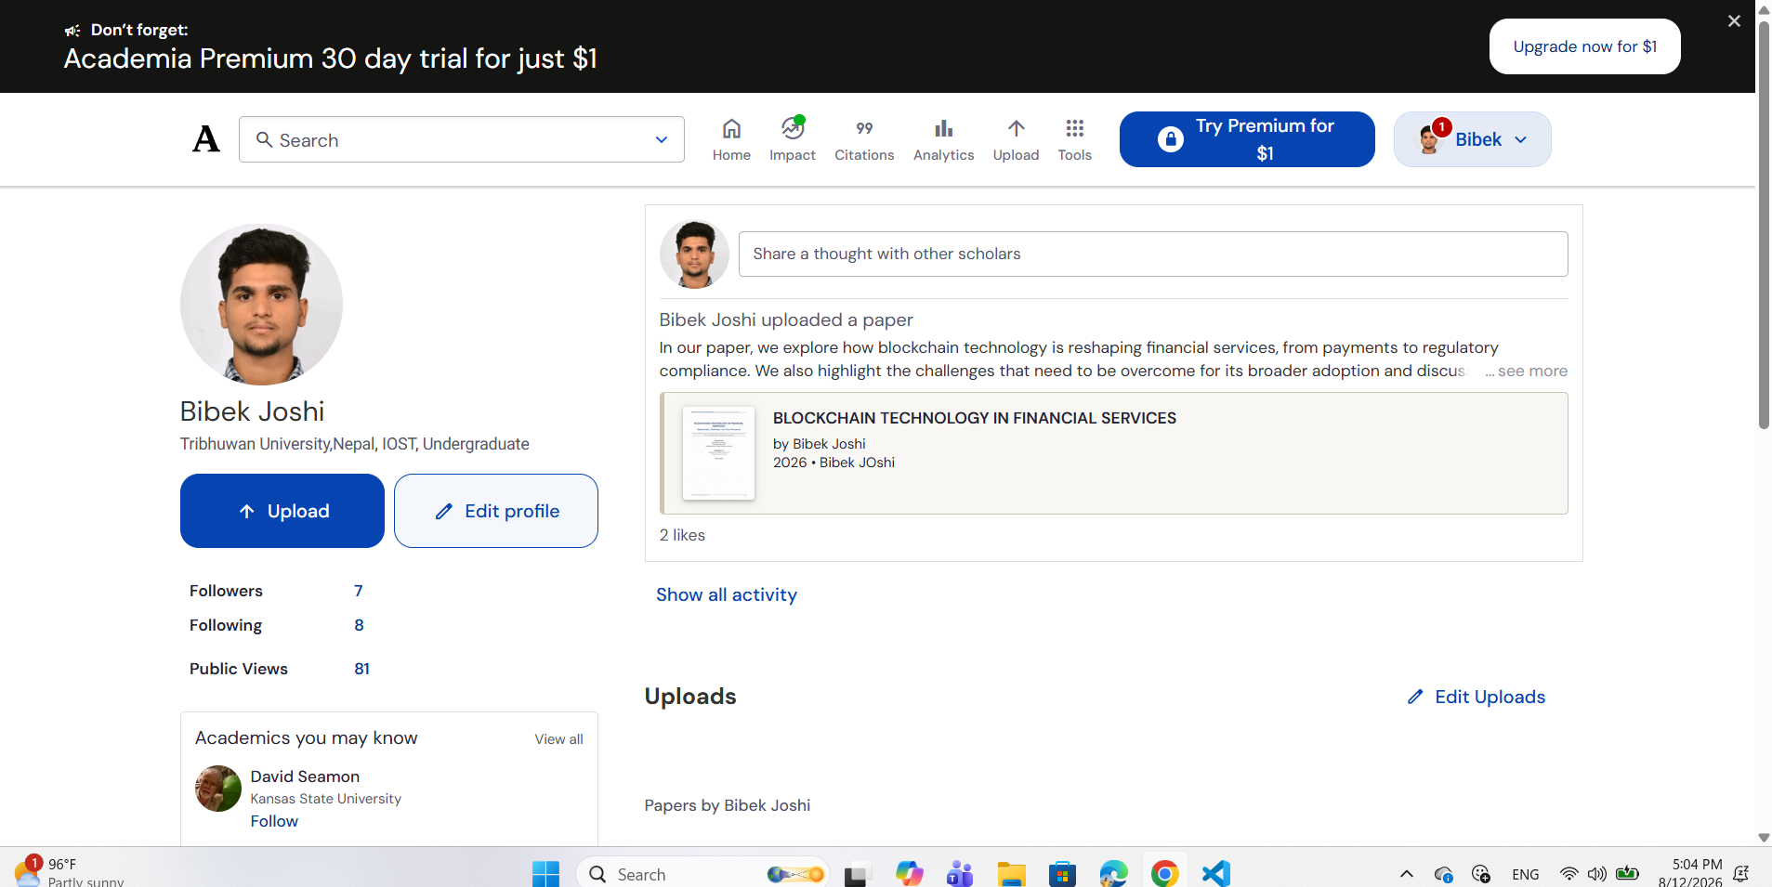
Task: Open Task View on the taskbar
Action: pyautogui.click(x=857, y=874)
